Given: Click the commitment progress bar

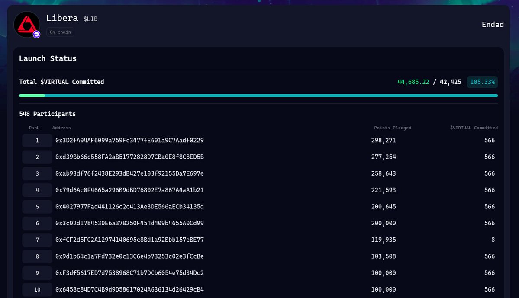Looking at the screenshot, I should (258, 96).
